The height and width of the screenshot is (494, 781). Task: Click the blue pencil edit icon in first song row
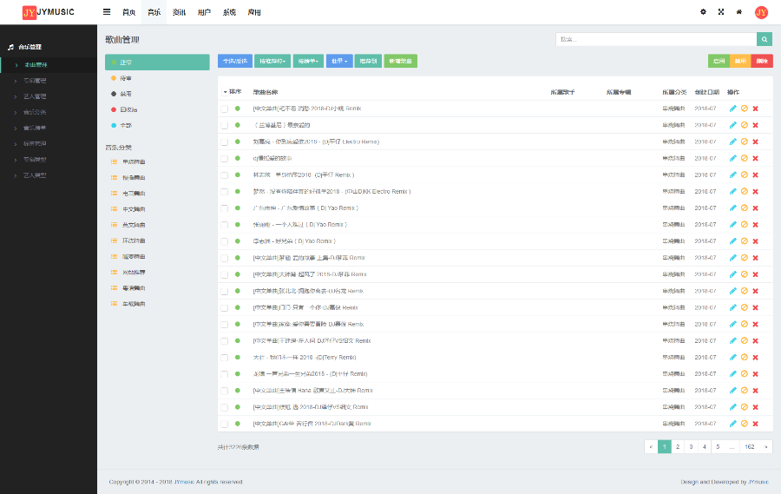pos(732,109)
